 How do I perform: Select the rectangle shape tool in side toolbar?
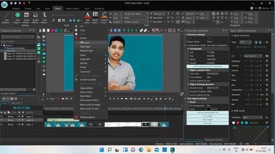(x=44, y=53)
